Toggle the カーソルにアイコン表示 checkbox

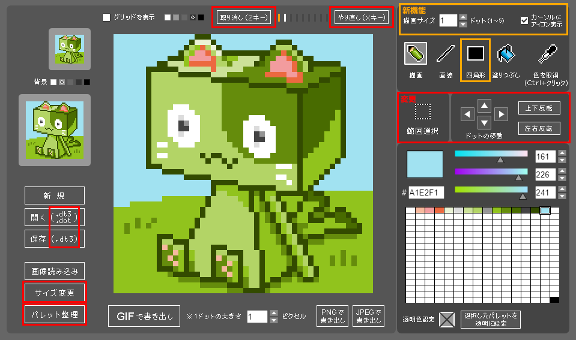(524, 20)
